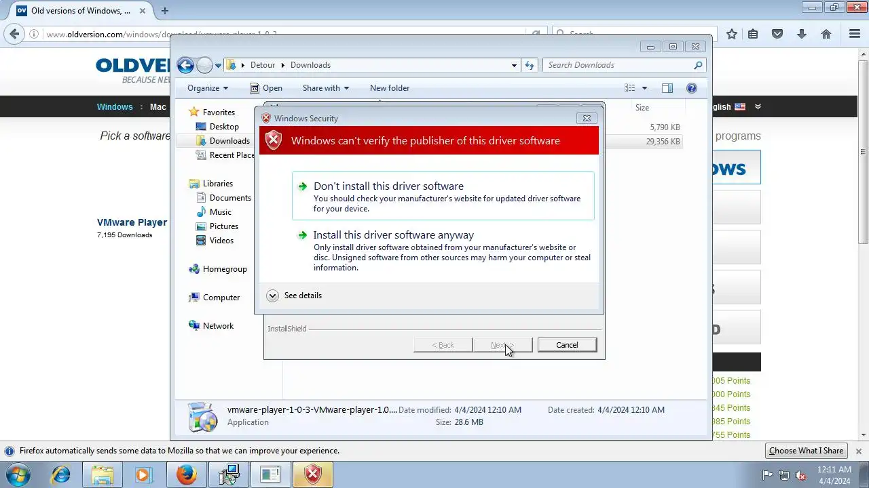Expand See details in Windows Security dialog
Viewport: 869px width, 488px height.
[x=295, y=296]
